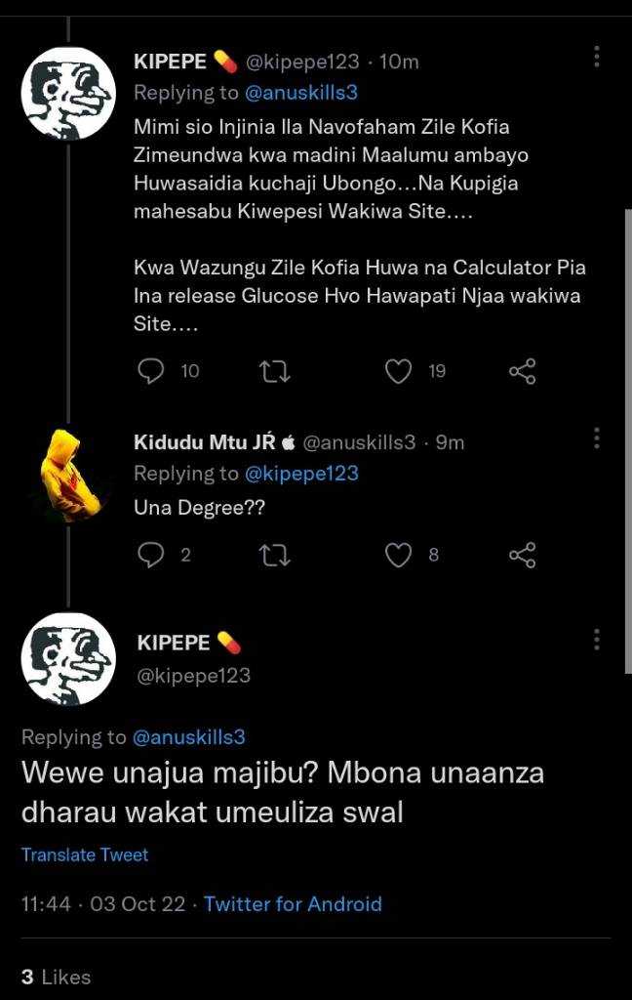Share the Kidudu Mtu JR tweet
The height and width of the screenshot is (1000, 632).
point(523,555)
